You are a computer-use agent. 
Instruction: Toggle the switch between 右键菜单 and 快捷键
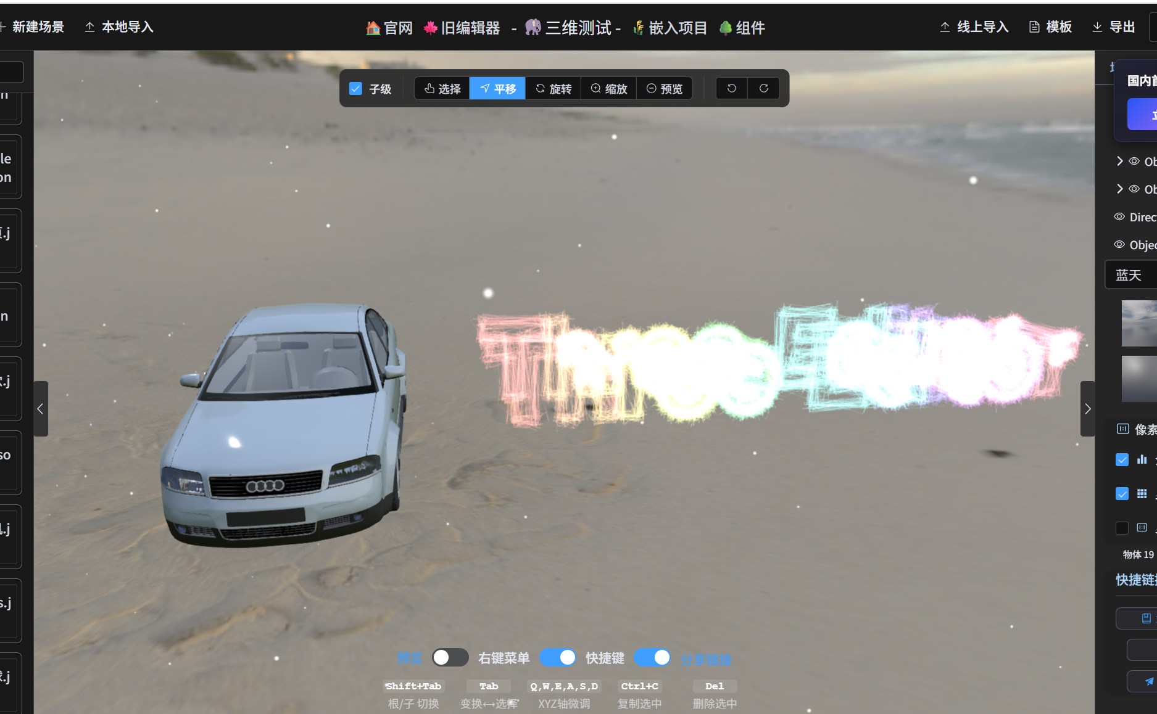coord(558,657)
